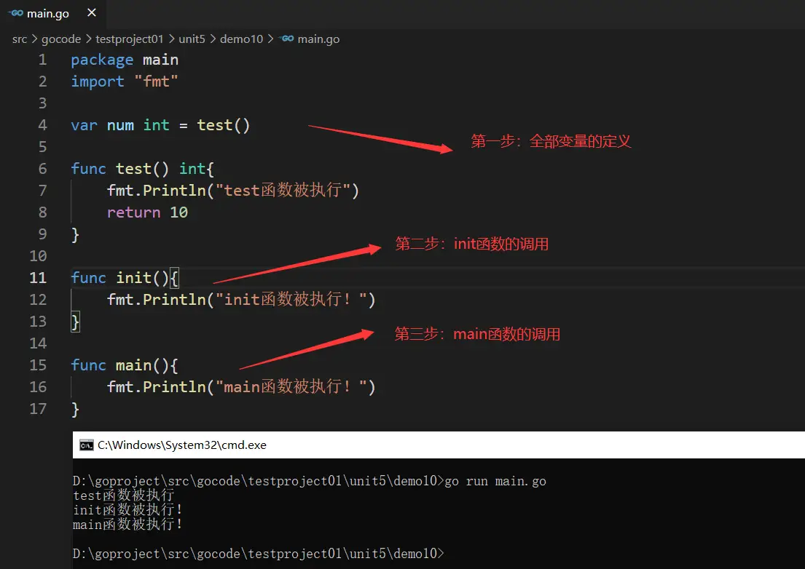Click line number 15 in the gutter

(x=38, y=365)
